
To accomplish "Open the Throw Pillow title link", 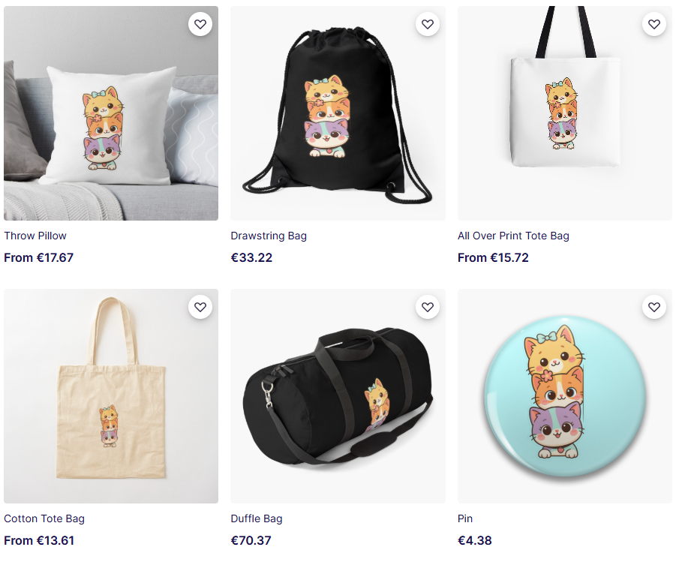I will 35,236.
